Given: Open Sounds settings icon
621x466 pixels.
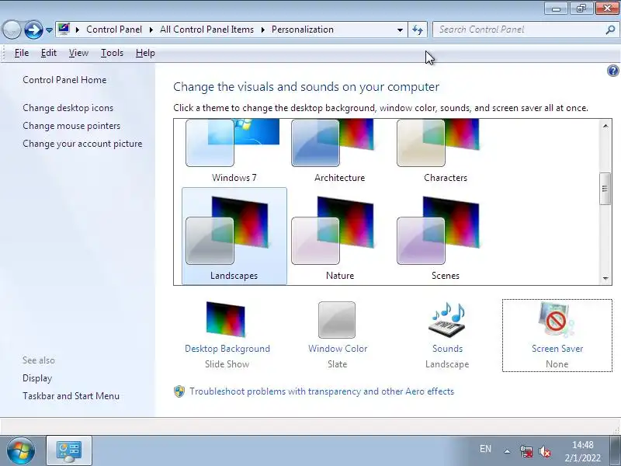Looking at the screenshot, I should pyautogui.click(x=447, y=319).
